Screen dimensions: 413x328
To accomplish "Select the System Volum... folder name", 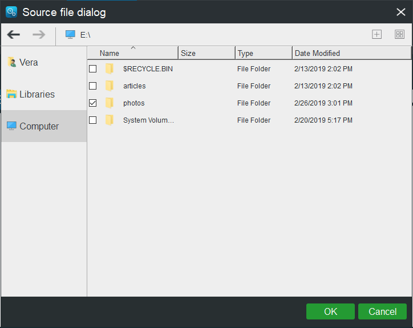I will pos(148,120).
